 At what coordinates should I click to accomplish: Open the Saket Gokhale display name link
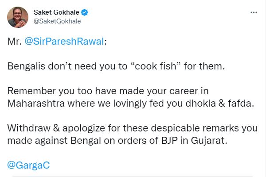point(56,12)
